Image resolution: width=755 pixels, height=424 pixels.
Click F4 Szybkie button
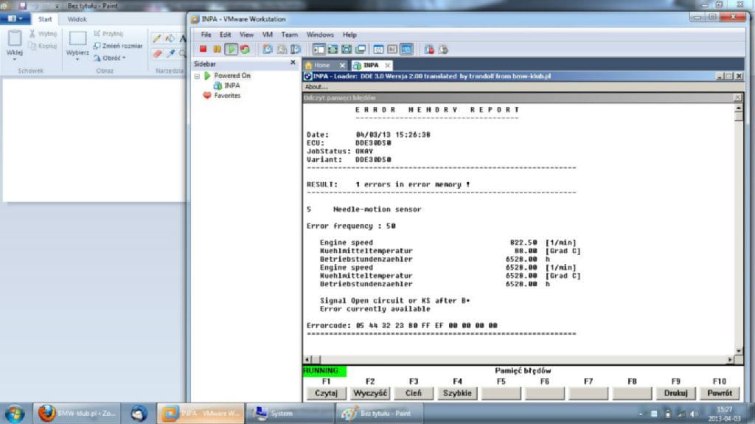(457, 393)
